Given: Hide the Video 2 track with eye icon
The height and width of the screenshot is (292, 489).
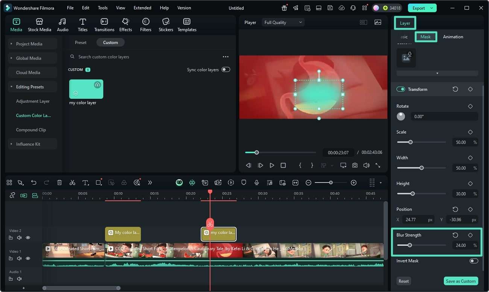Looking at the screenshot, I should coord(28,238).
